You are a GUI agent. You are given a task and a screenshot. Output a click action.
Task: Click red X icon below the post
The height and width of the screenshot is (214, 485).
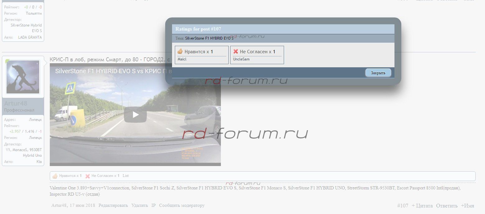coord(88,176)
